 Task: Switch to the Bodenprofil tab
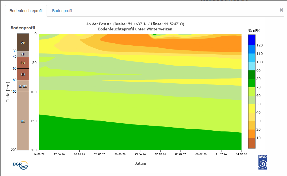point(62,11)
